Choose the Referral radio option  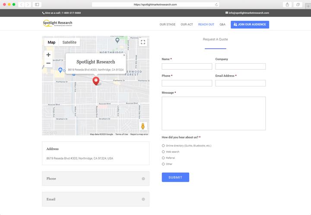(x=163, y=158)
